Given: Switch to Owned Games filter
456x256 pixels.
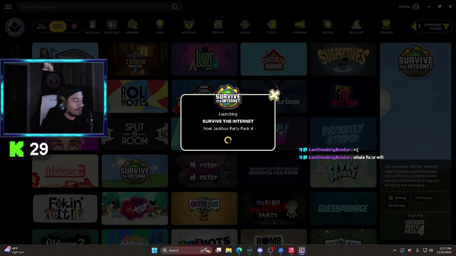Looking at the screenshot, I should [58, 27].
